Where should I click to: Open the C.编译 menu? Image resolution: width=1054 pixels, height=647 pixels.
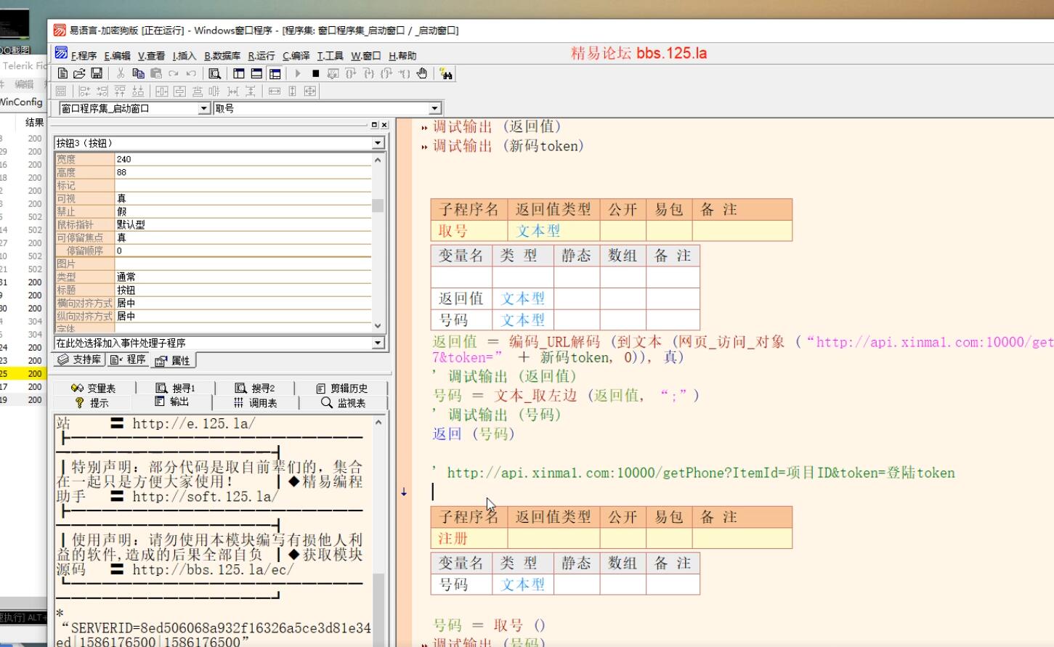[296, 55]
